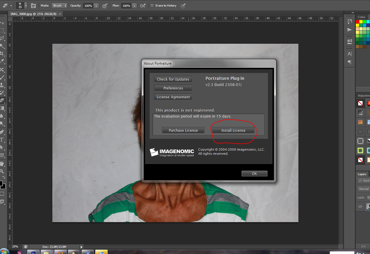Viewport: 370px width, 254px height.
Task: Toggle airbrush mode next to Flow
Action: tap(143, 6)
